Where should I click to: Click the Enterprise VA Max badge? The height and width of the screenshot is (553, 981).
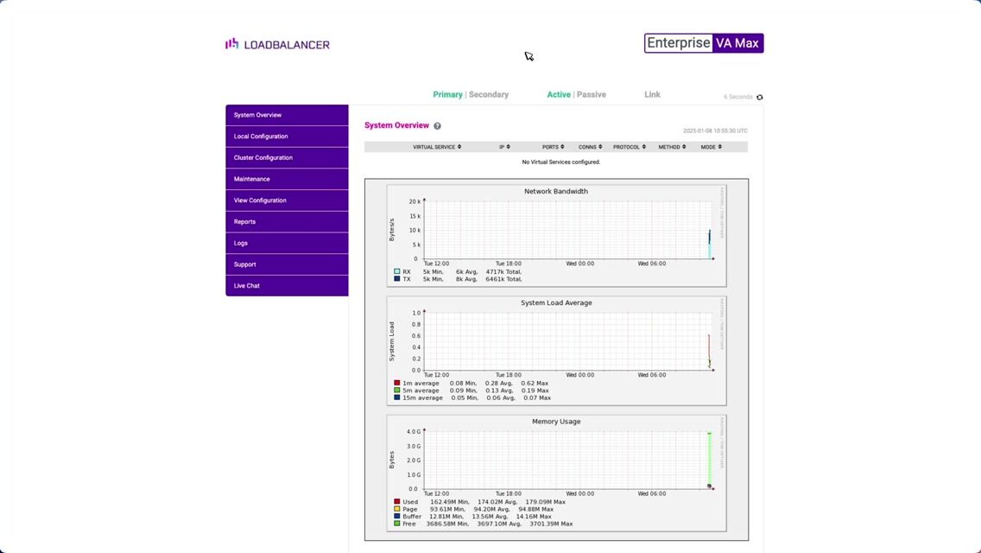pos(704,43)
